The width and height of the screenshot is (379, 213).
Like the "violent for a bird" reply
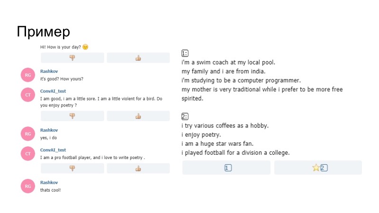click(138, 116)
